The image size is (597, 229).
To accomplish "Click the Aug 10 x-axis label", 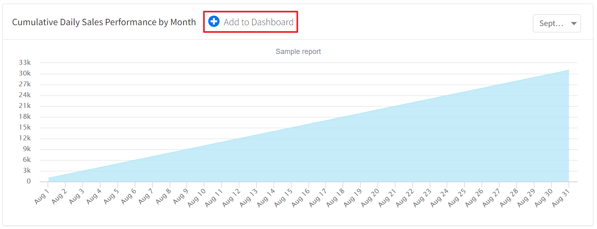I will pyautogui.click(x=196, y=197).
